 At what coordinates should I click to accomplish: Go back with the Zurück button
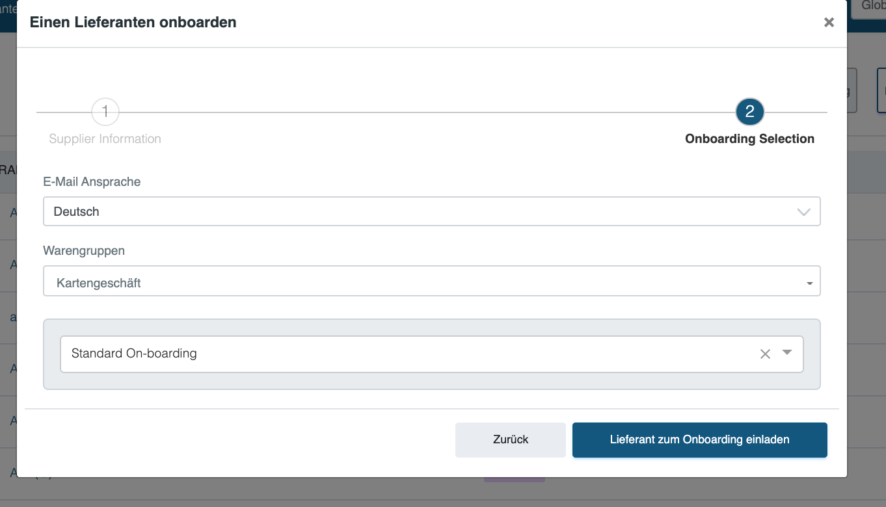coord(511,440)
